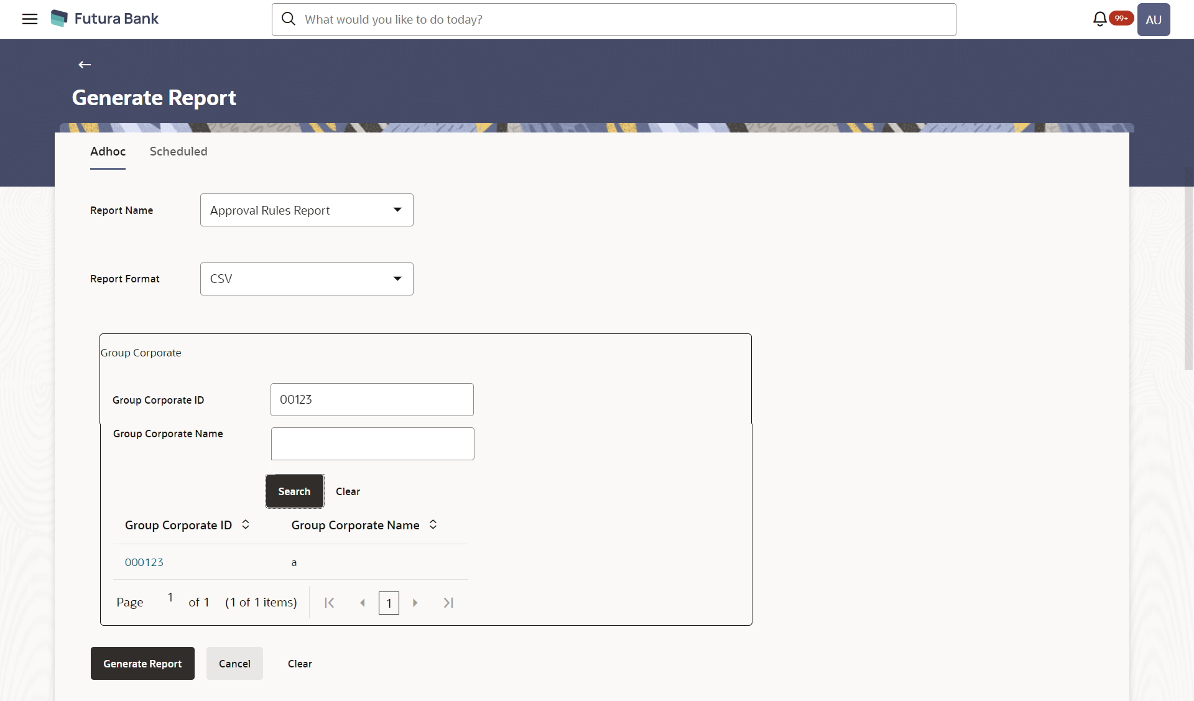Screen dimensions: 1194x701
Task: Go to first page of results
Action: 330,603
